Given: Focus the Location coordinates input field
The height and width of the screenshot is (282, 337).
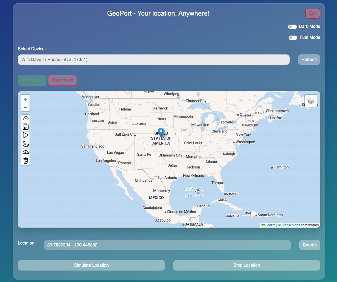Looking at the screenshot, I should coord(167,245).
